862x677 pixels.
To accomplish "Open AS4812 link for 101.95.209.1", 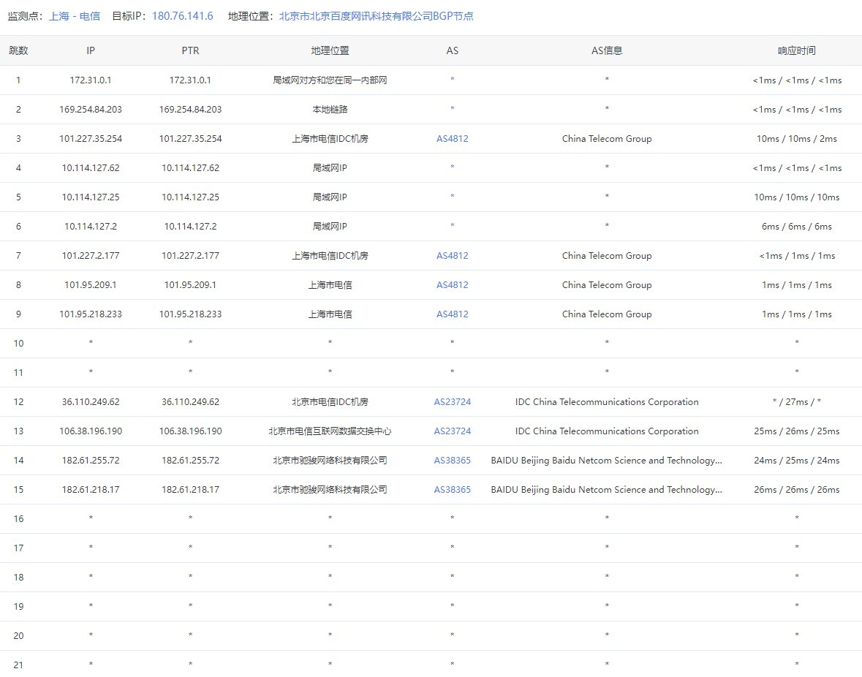I will (453, 284).
